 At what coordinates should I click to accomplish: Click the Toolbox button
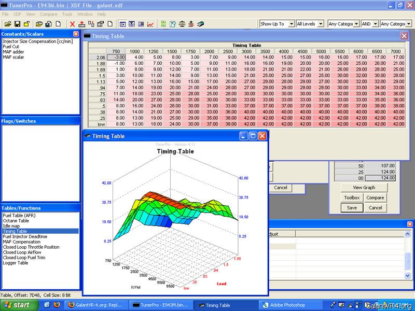pyautogui.click(x=352, y=197)
